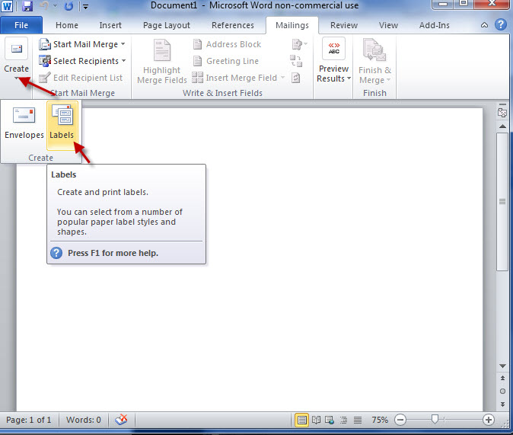The width and height of the screenshot is (513, 435).
Task: Click the Labels button in Create menu
Action: tap(62, 125)
